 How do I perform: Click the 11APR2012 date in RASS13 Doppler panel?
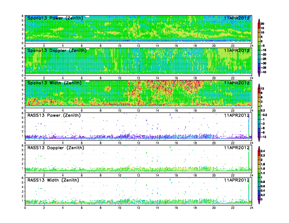237,148
